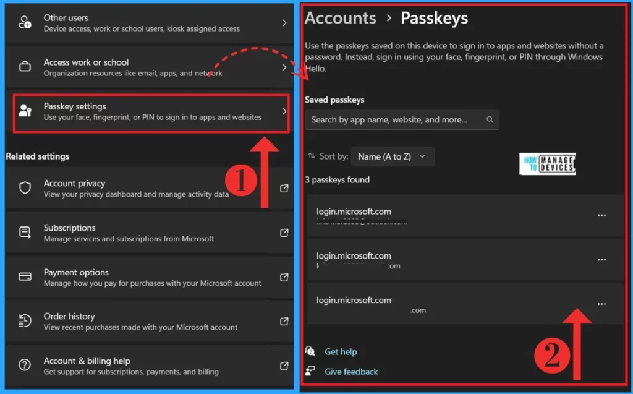Click the Give feedback link
The width and height of the screenshot is (633, 394).
351,372
